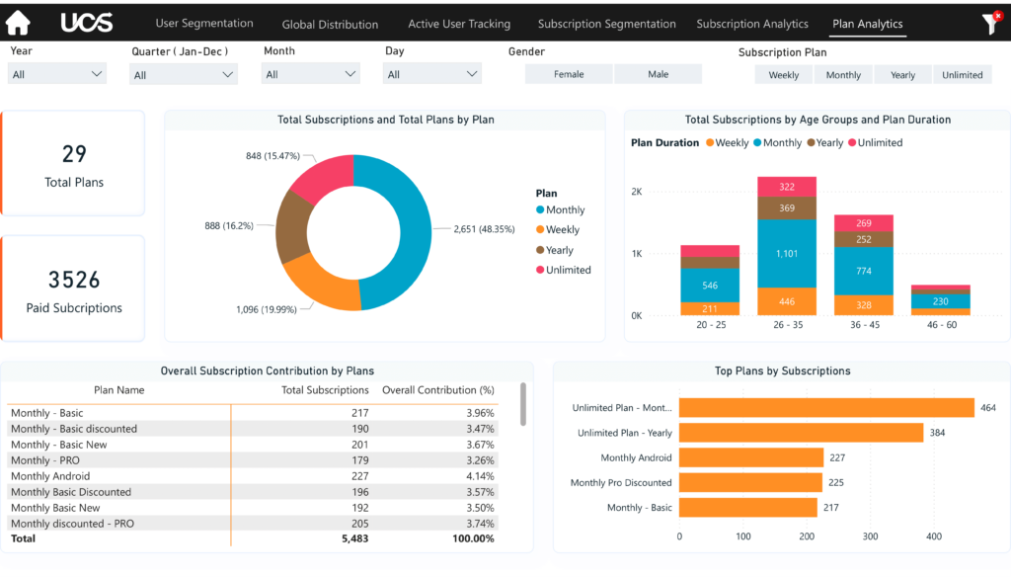Open the Year dropdown
Viewport: 1011px width, 577px height.
[x=57, y=74]
